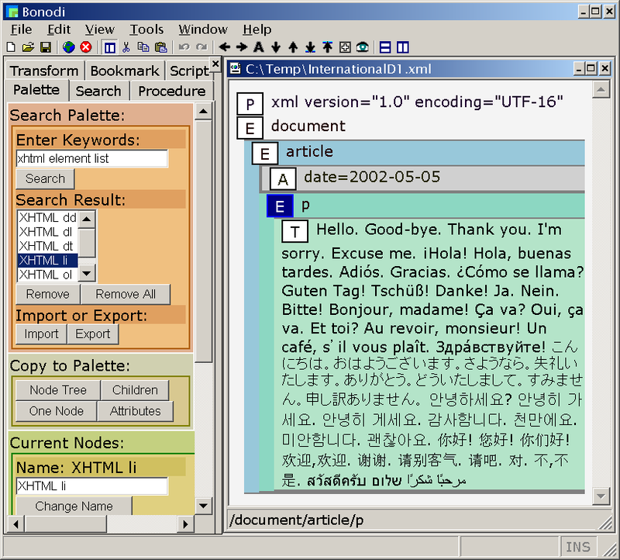Screen dimensions: 620x560
Task: Switch to the Search tab
Action: 98,91
